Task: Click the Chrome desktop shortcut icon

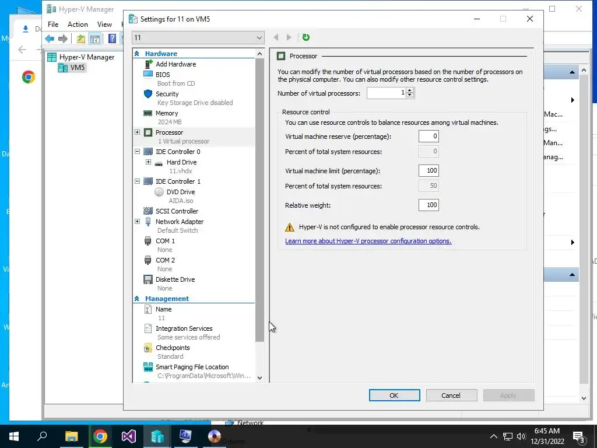Action: point(29,78)
